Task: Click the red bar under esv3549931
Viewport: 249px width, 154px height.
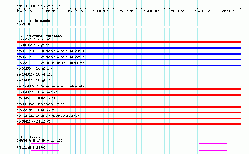Action: 129,95
